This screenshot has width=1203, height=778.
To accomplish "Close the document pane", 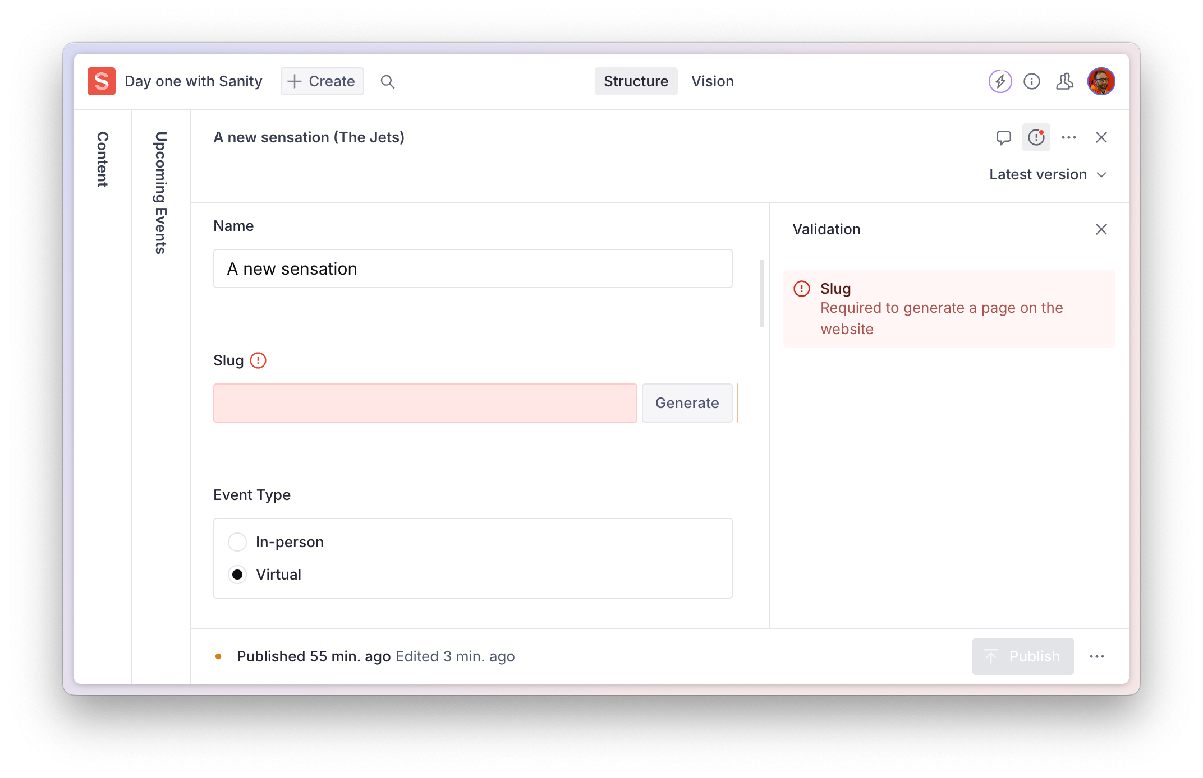I will point(1101,137).
